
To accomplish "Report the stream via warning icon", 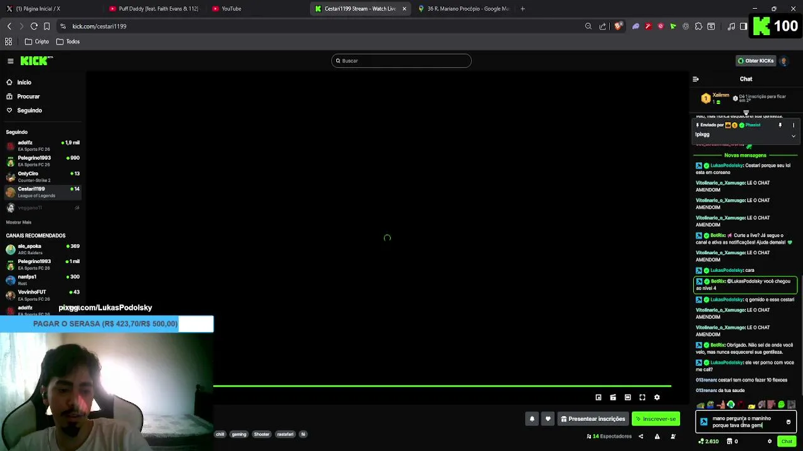I will (657, 437).
